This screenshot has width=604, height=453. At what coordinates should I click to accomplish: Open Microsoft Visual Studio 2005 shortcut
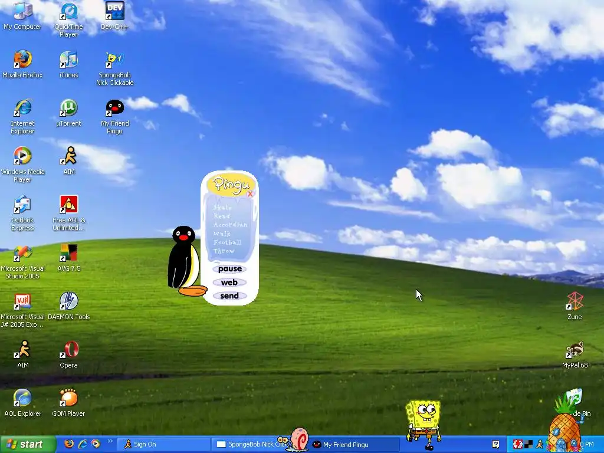22,261
